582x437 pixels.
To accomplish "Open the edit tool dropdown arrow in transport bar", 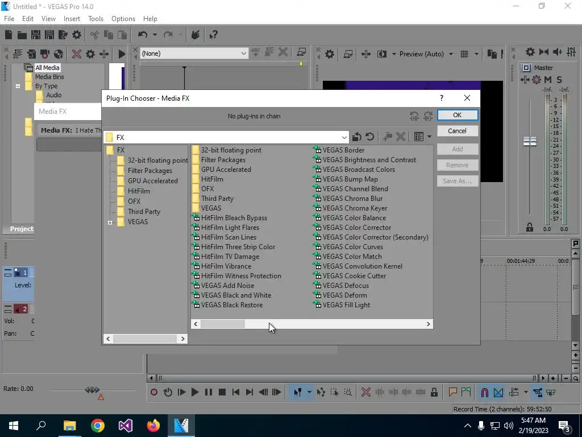I will point(309,392).
